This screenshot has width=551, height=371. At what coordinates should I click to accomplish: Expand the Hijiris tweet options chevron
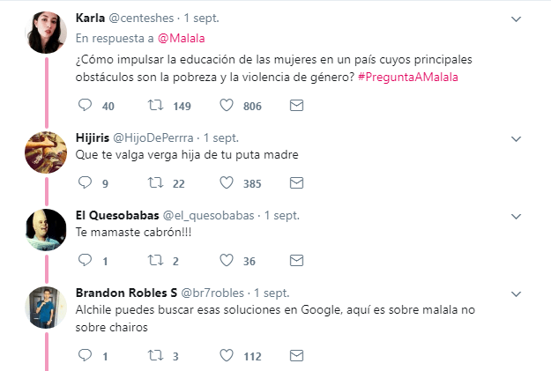[517, 138]
